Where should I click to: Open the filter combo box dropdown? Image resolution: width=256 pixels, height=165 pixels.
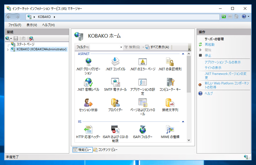tap(121, 47)
